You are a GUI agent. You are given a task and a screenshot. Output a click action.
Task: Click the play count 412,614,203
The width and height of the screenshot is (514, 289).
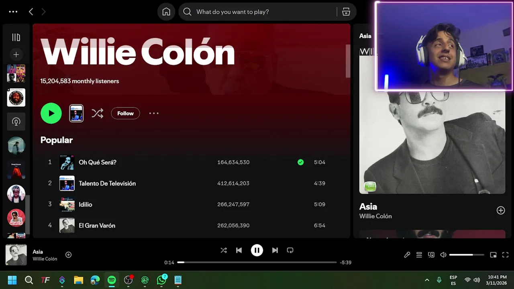click(x=233, y=183)
